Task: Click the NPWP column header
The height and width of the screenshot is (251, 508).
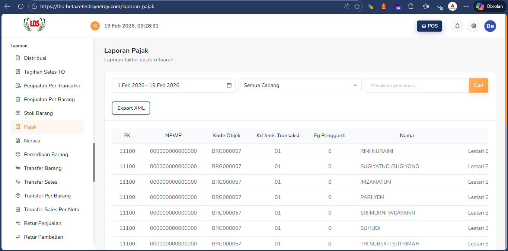Action: (173, 135)
